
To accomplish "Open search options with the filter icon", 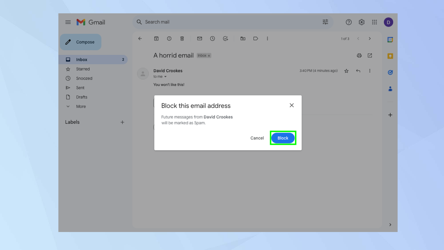I will tap(325, 22).
